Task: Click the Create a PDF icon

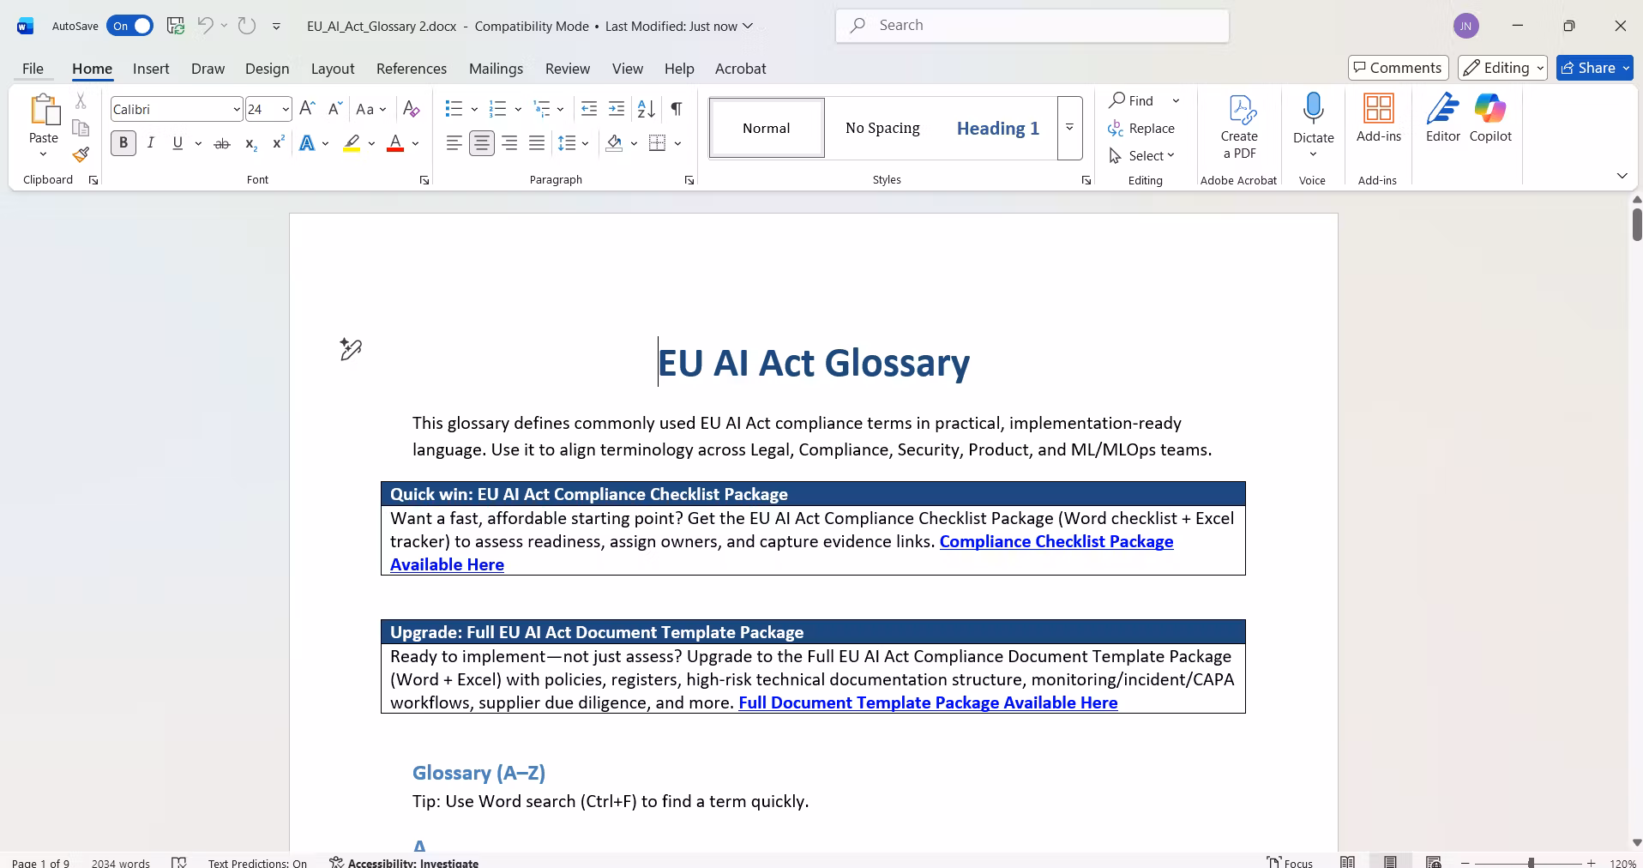Action: [1239, 127]
